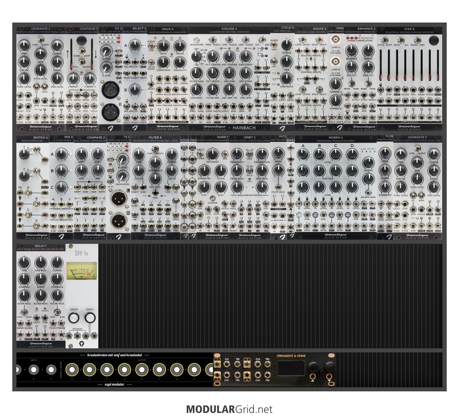Flip the LOW/AUDIO switch on Generate 3
This screenshot has width=459, height=418.
click(41, 39)
